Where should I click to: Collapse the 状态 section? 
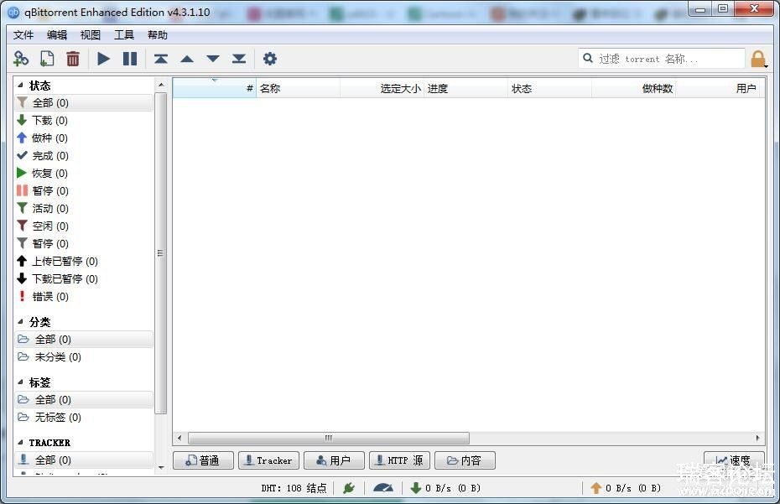pyautogui.click(x=20, y=85)
